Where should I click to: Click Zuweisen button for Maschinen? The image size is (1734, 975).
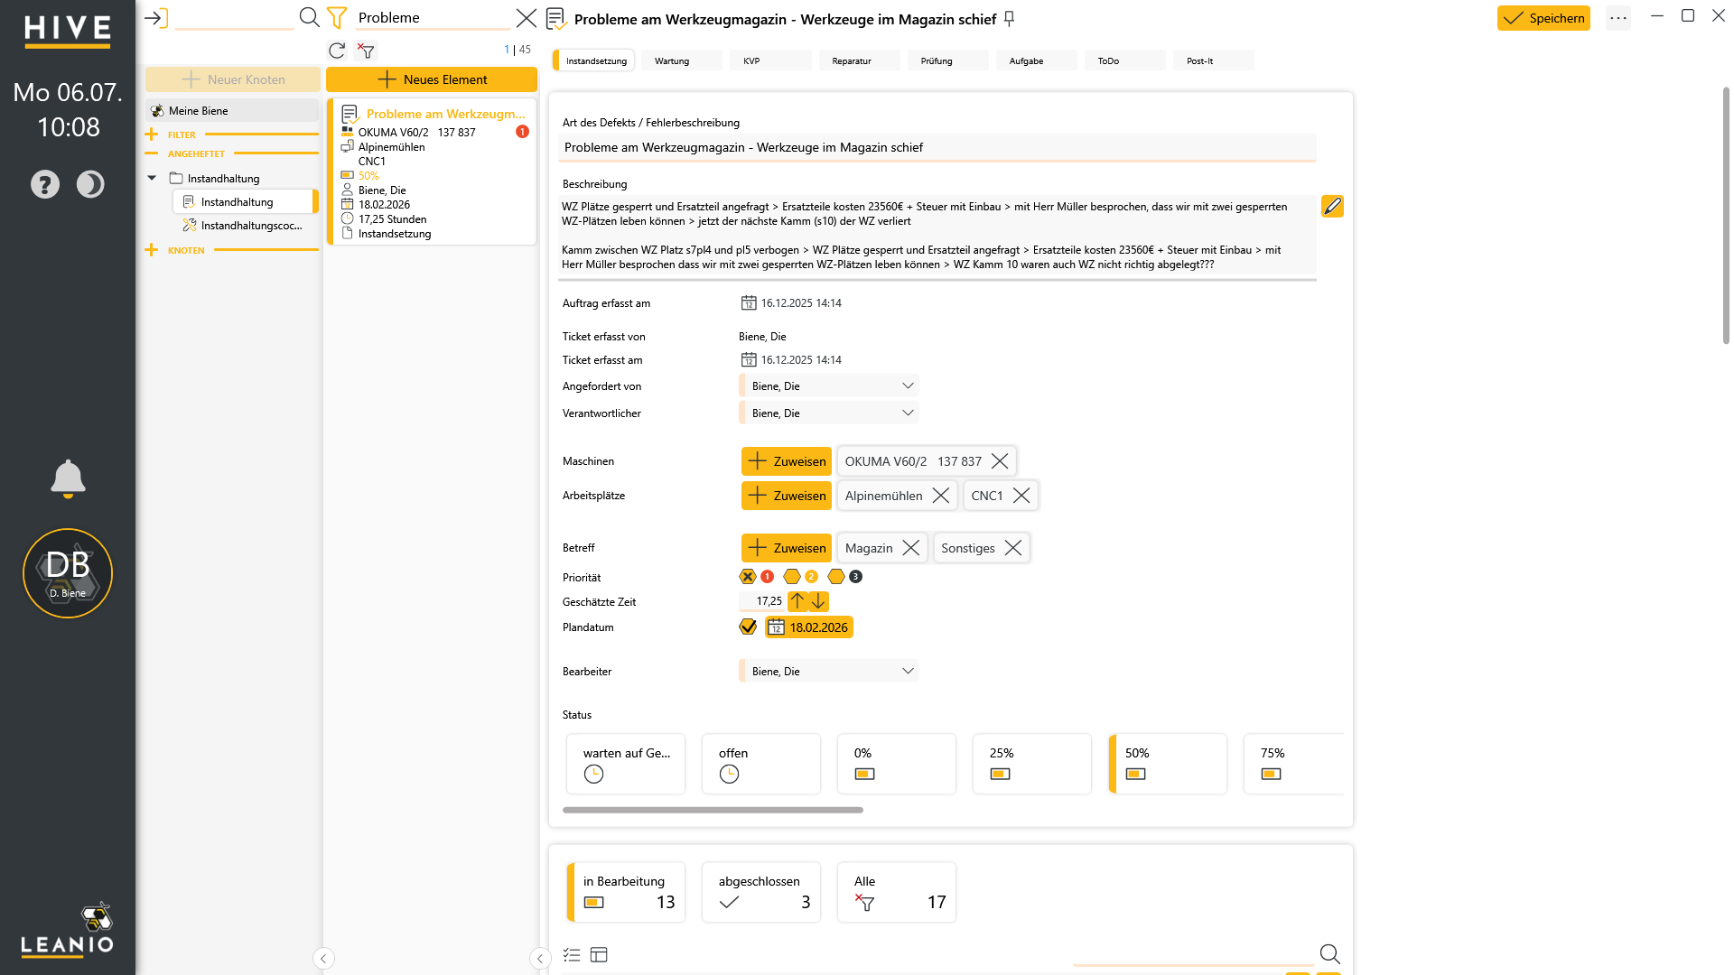point(787,461)
